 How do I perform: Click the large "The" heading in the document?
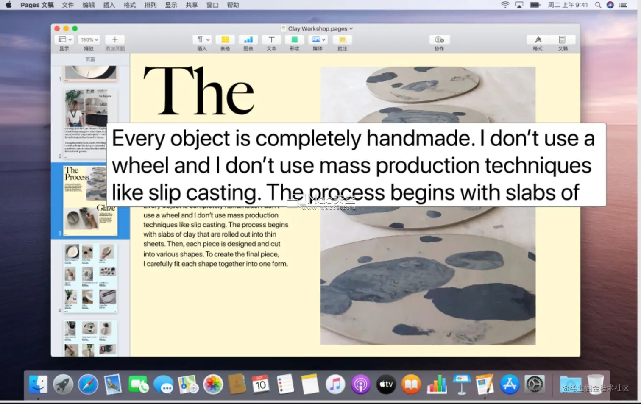click(x=199, y=91)
